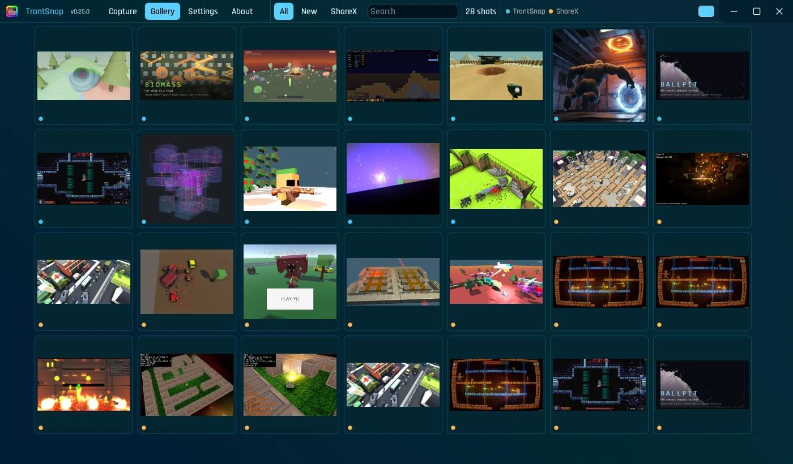Click the TrontSnap app logo icon
This screenshot has width=793, height=464.
point(11,11)
